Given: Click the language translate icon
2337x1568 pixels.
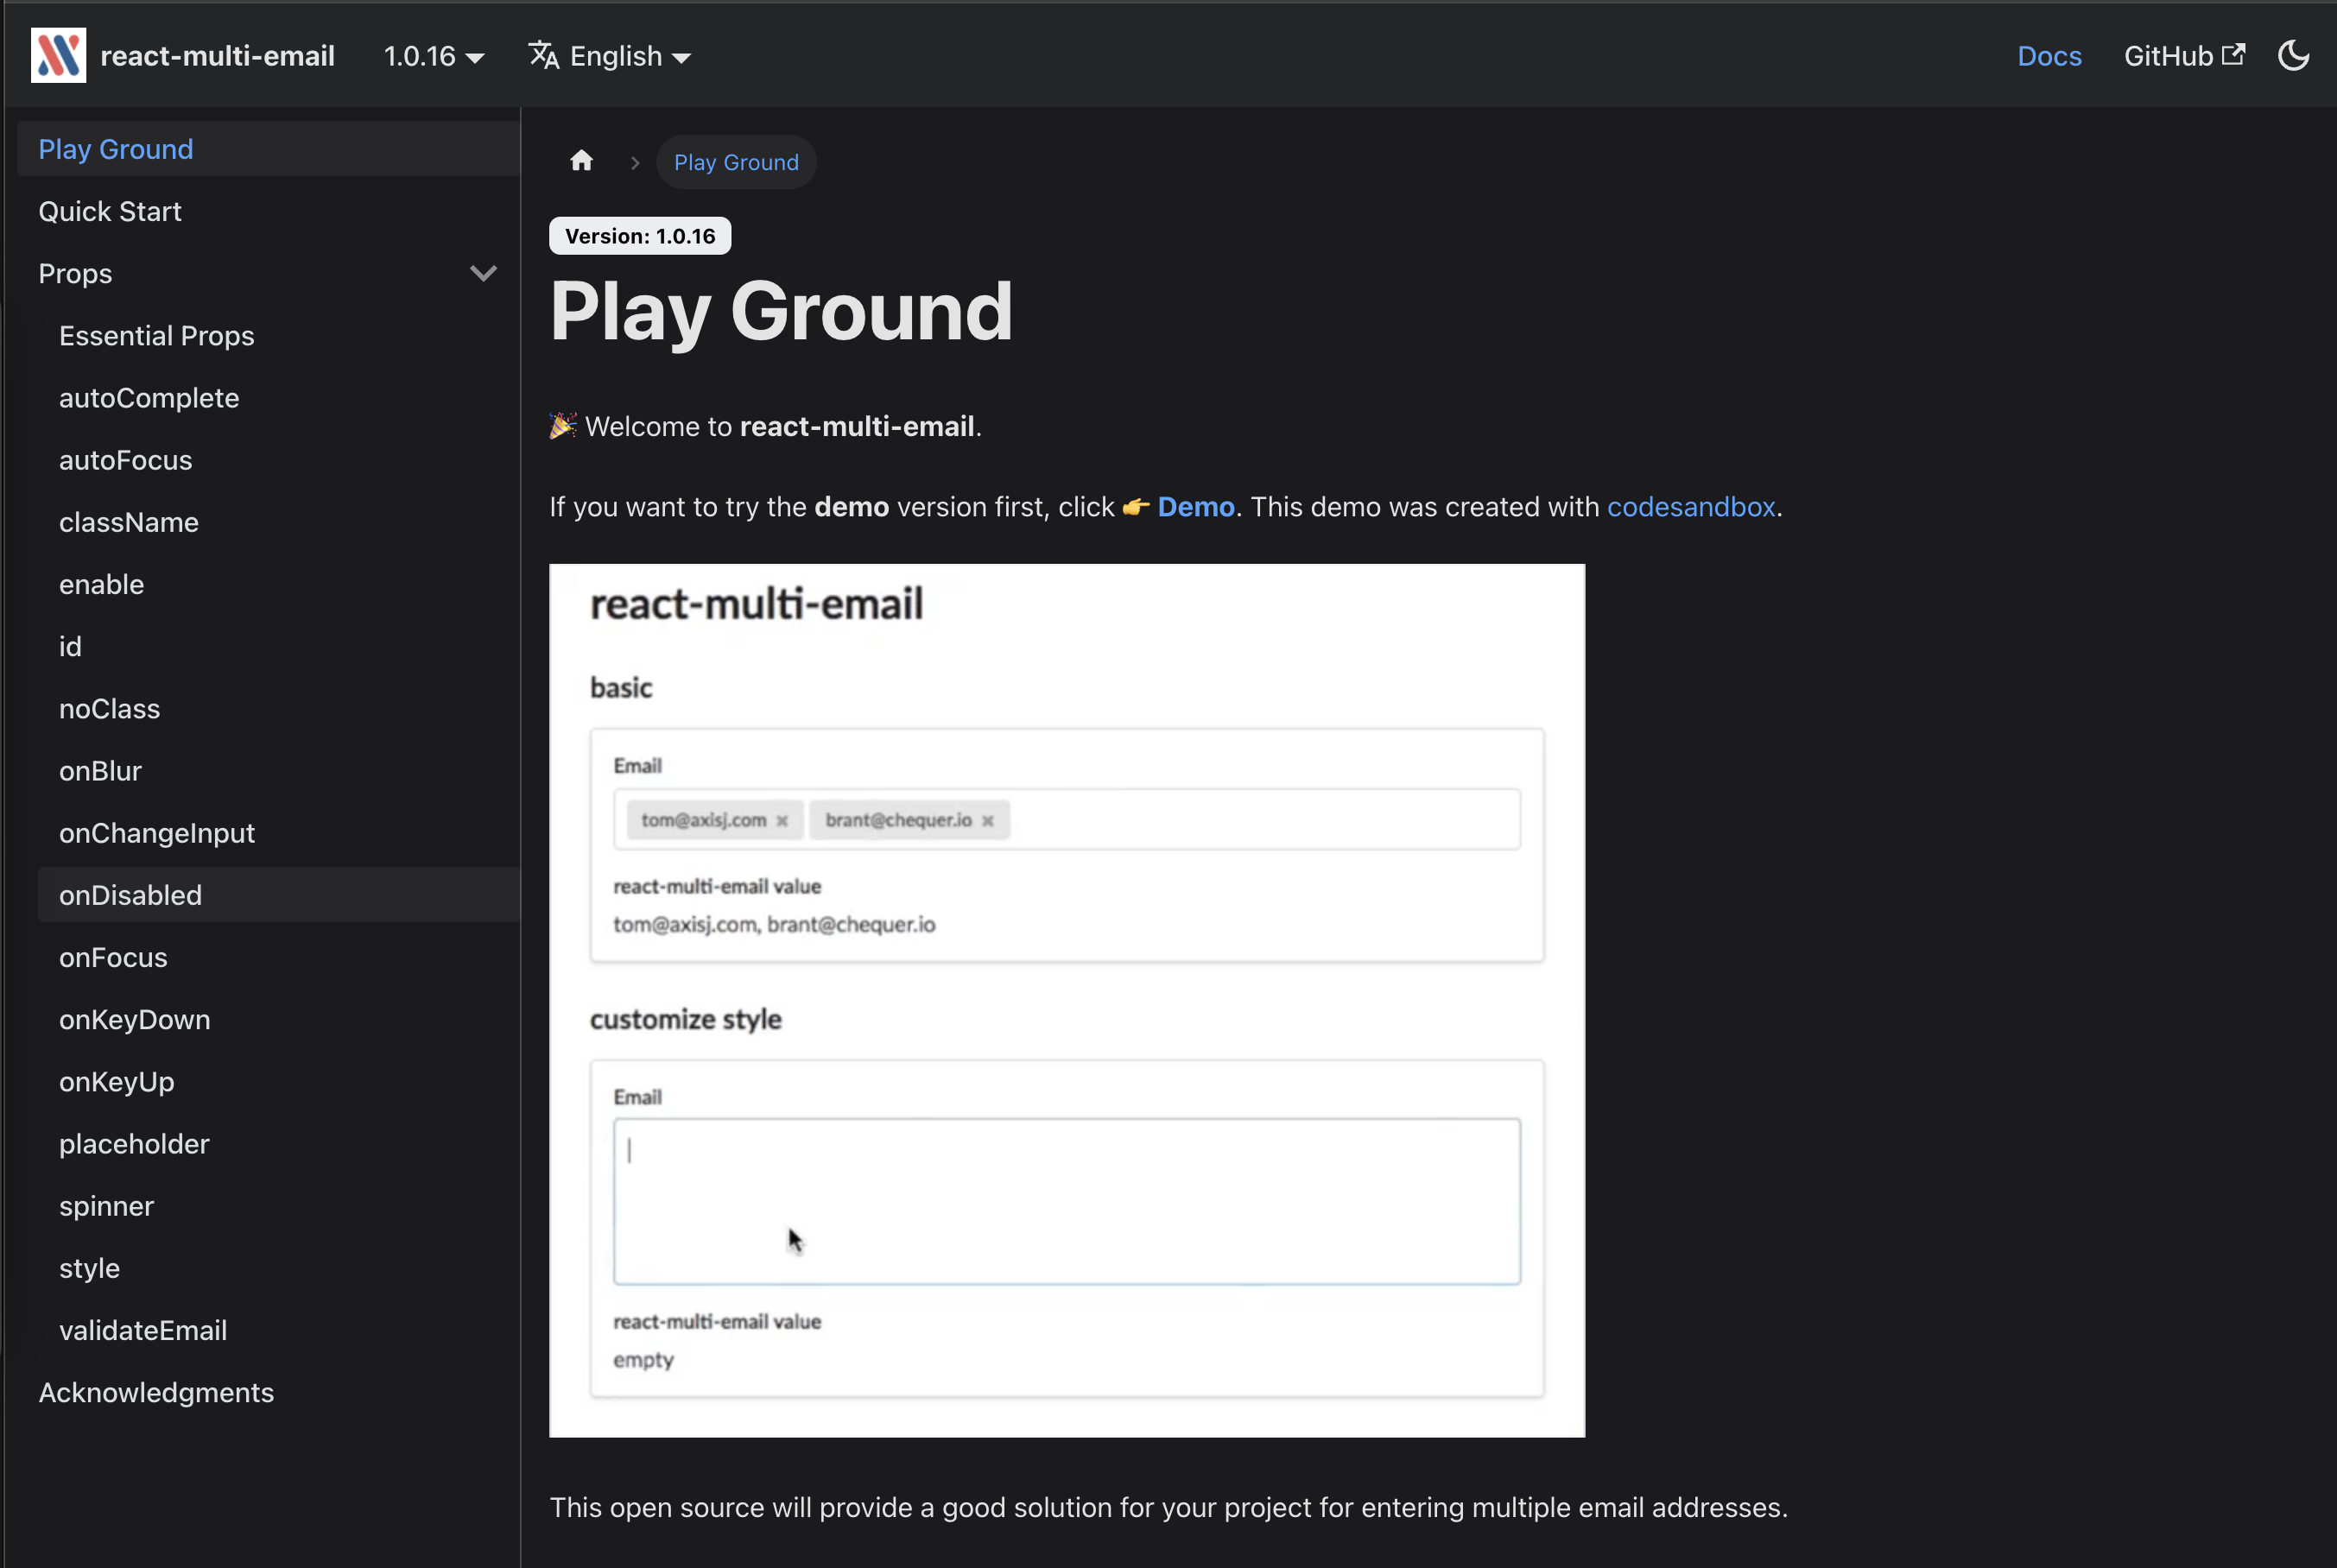Looking at the screenshot, I should tap(544, 56).
